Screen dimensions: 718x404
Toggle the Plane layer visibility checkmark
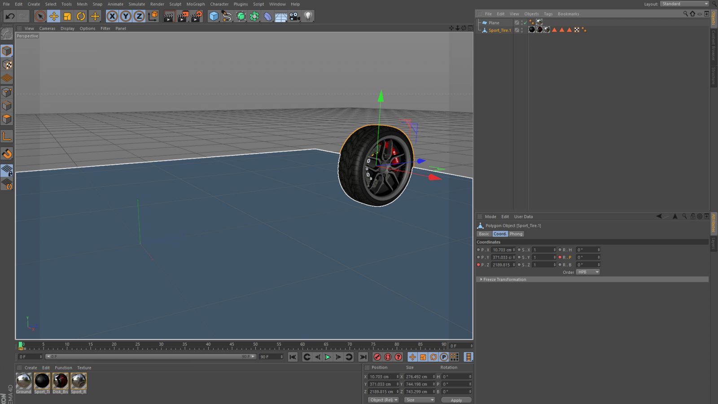525,23
